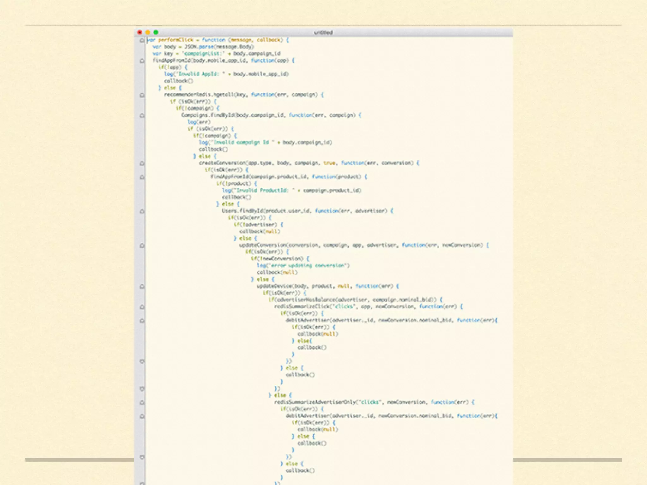Viewport: 647px width, 485px height.
Task: Collapse the updateDevice callback fold marker
Action: point(142,286)
